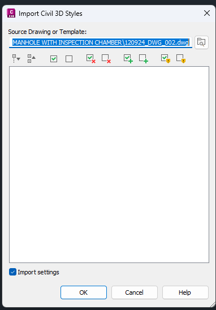Cancel the Import Civil 3D Styles dialog

(135, 292)
